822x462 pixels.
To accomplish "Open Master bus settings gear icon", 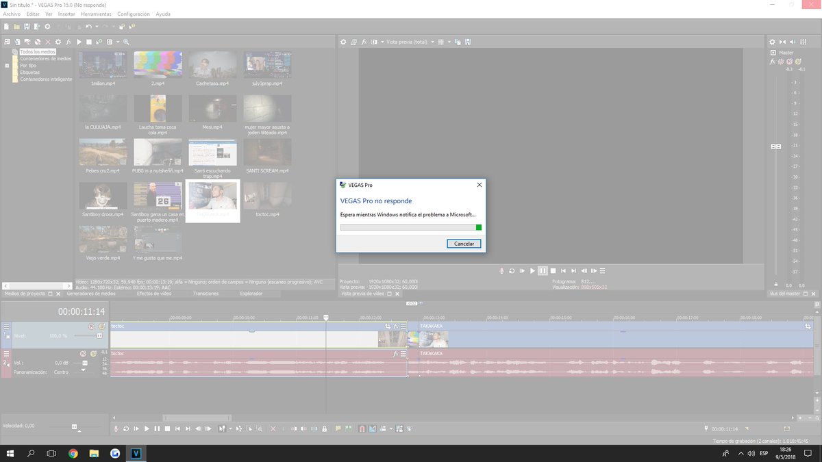I will (772, 42).
